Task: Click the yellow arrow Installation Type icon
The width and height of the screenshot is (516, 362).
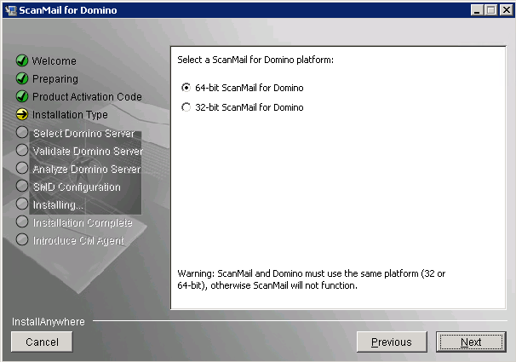Action: pos(22,115)
